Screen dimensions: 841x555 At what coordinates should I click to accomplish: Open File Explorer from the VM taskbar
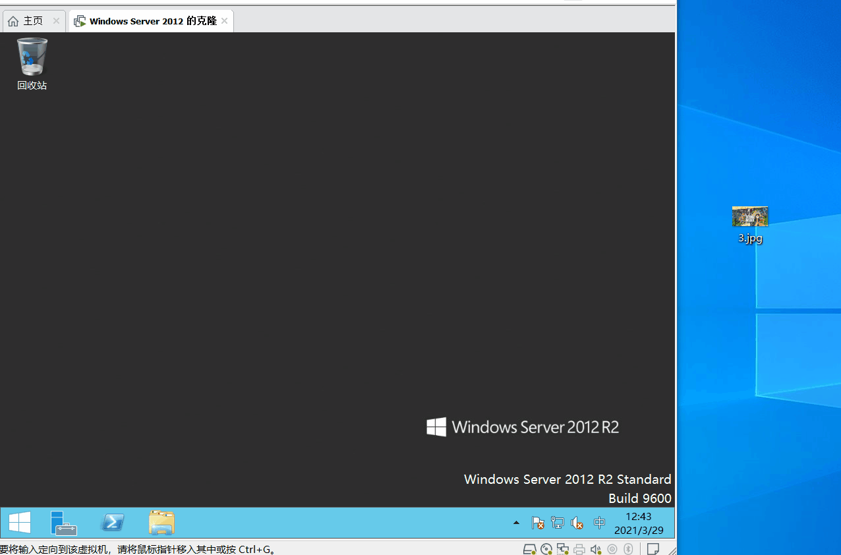(x=161, y=523)
